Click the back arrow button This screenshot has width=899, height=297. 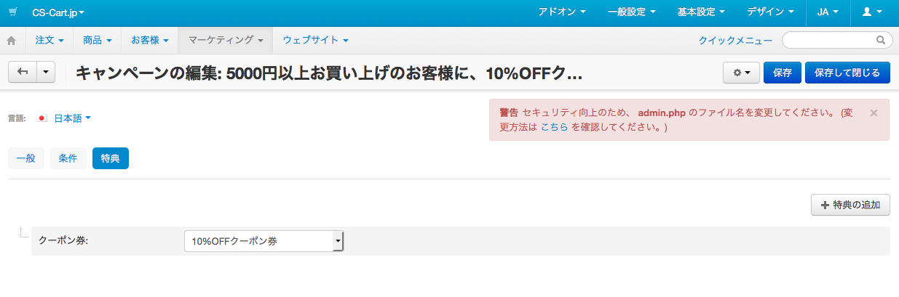[22, 72]
